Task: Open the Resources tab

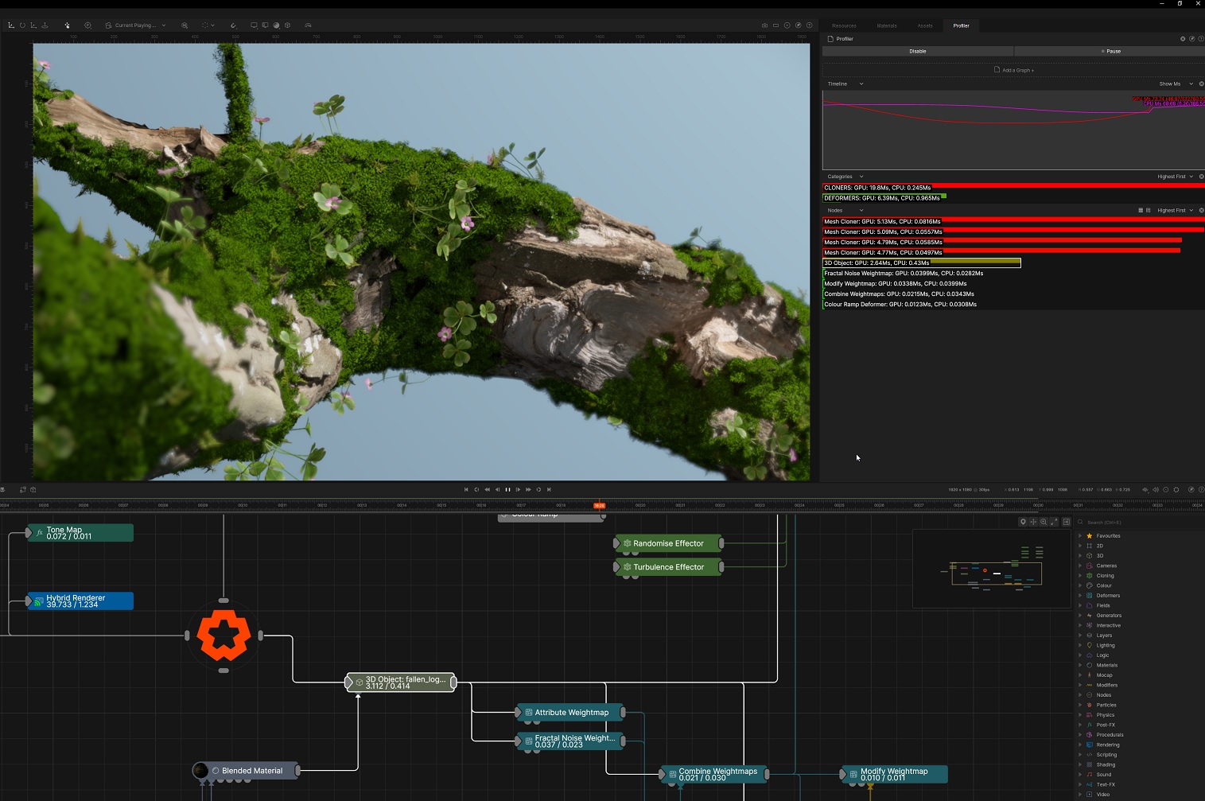Action: pos(844,25)
